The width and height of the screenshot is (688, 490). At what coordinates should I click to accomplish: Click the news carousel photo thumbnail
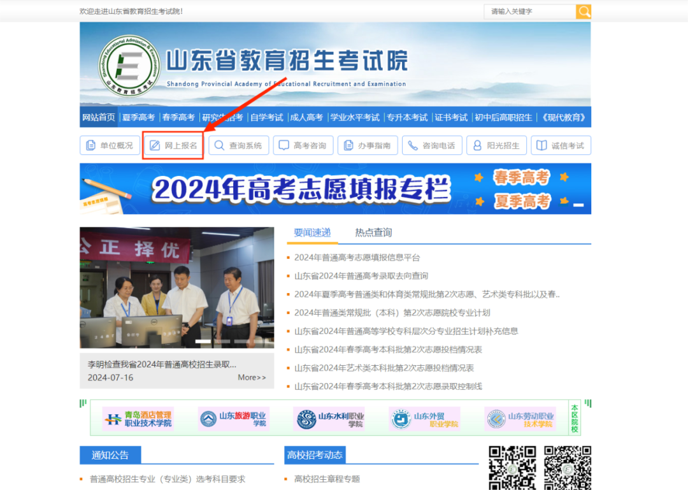176,287
